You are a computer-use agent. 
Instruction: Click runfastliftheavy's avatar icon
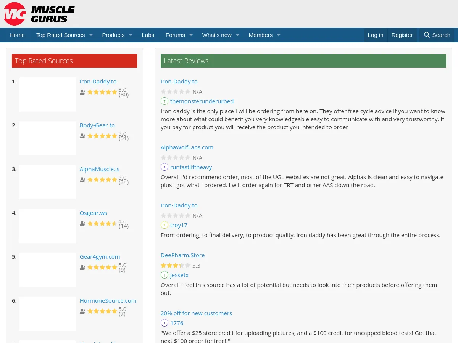(x=164, y=167)
